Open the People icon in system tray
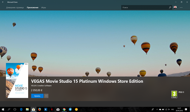Viewport: 190px width, 112px height. [x=153, y=110]
